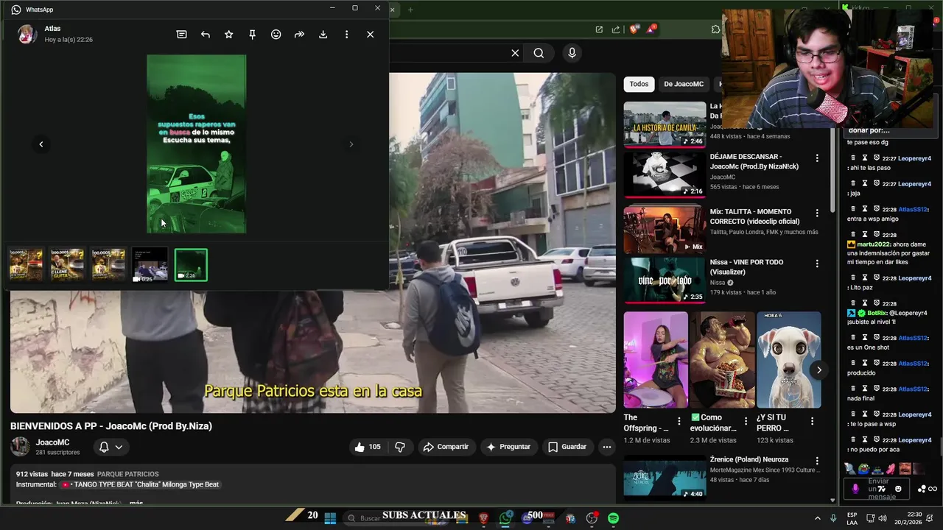Open the chat emote picker smiley icon
This screenshot has height=530, width=943.
[x=898, y=489]
